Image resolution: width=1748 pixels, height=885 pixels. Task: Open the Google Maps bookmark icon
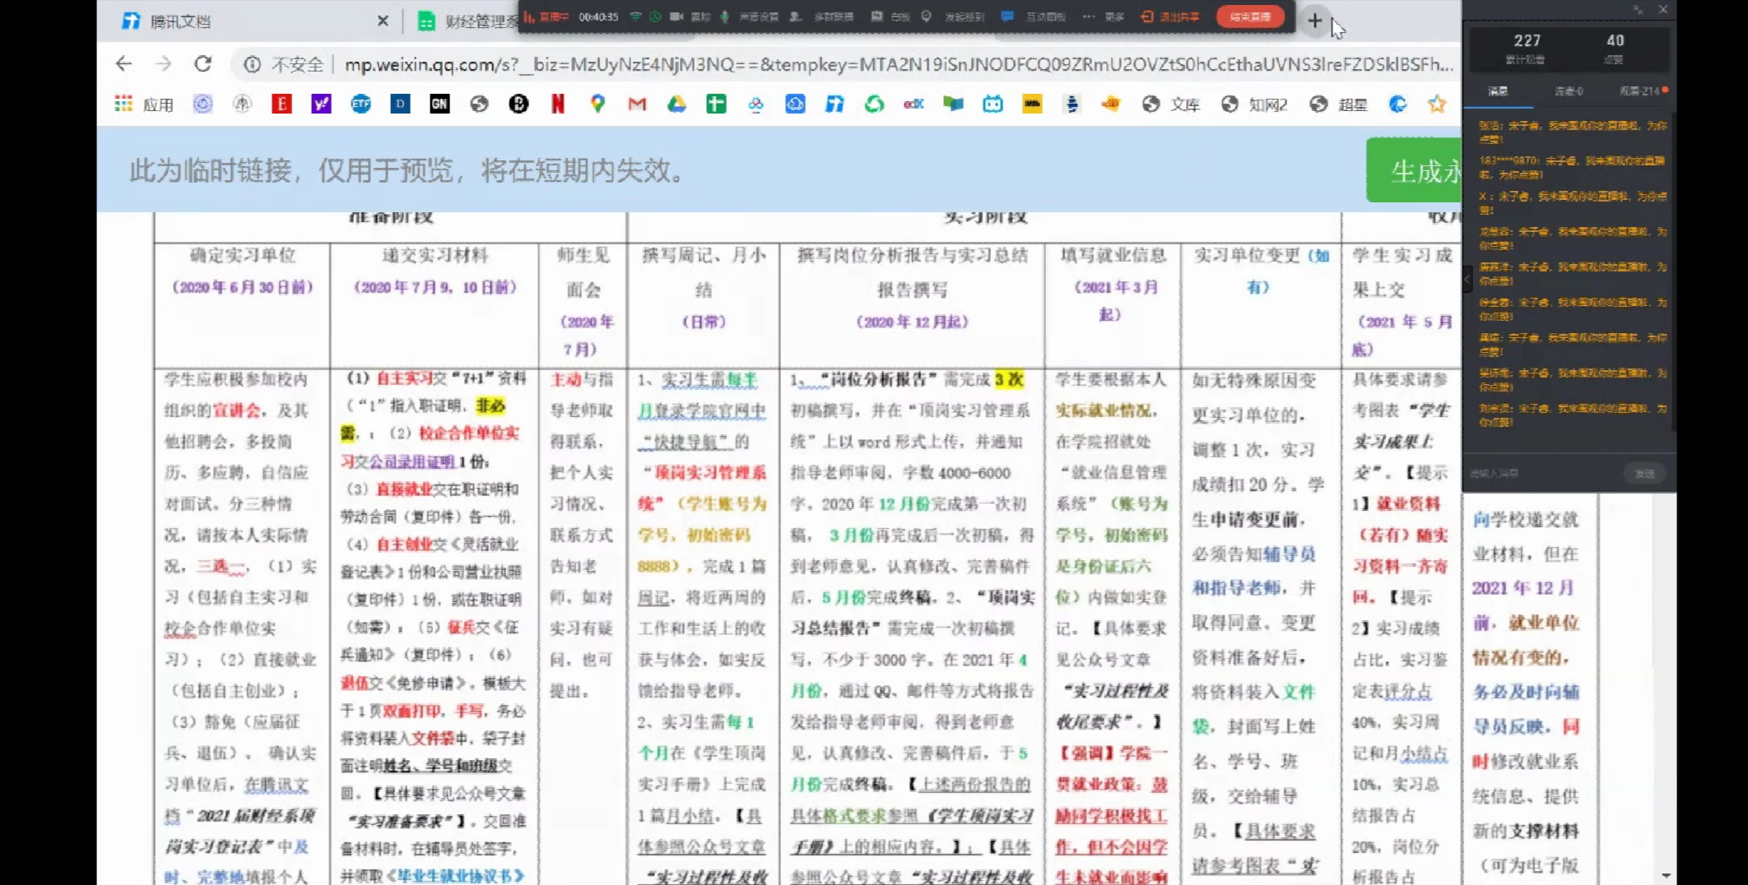coord(597,104)
